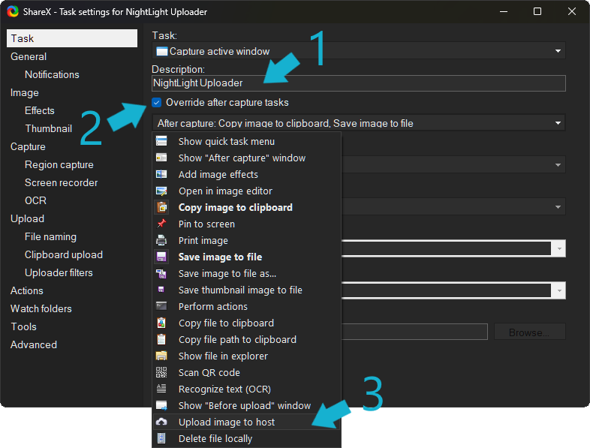Click the Save image to file floppy icon
This screenshot has width=590, height=448.
tap(161, 257)
